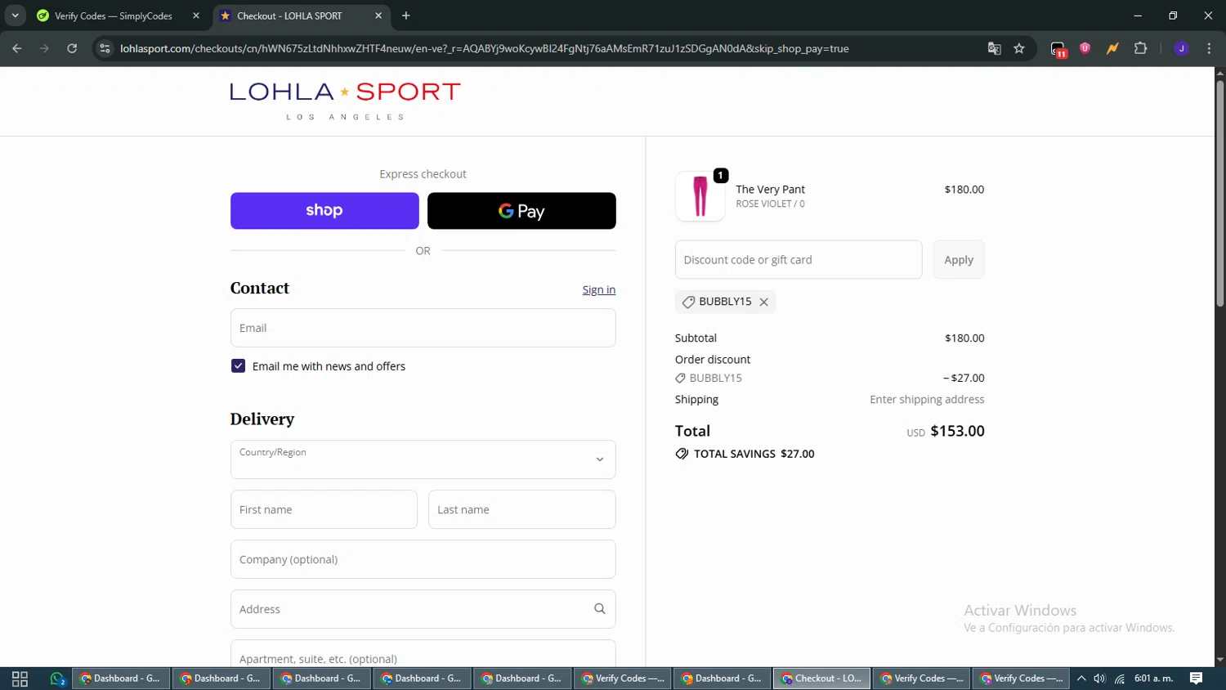Close the Checkout - LOHLA SPORT tab
Screen dimensions: 1226x690
tap(378, 16)
